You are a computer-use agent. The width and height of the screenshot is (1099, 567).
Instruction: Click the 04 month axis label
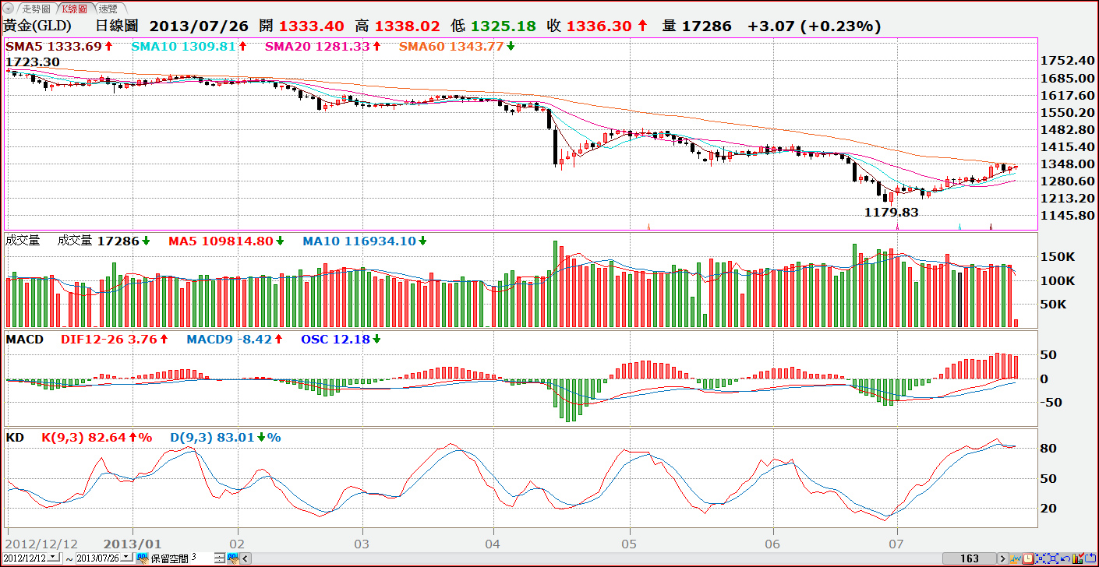tap(493, 543)
